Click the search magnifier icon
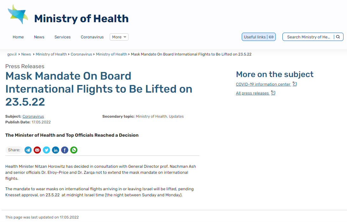Viewport: 347px width, 222px height. pos(338,37)
